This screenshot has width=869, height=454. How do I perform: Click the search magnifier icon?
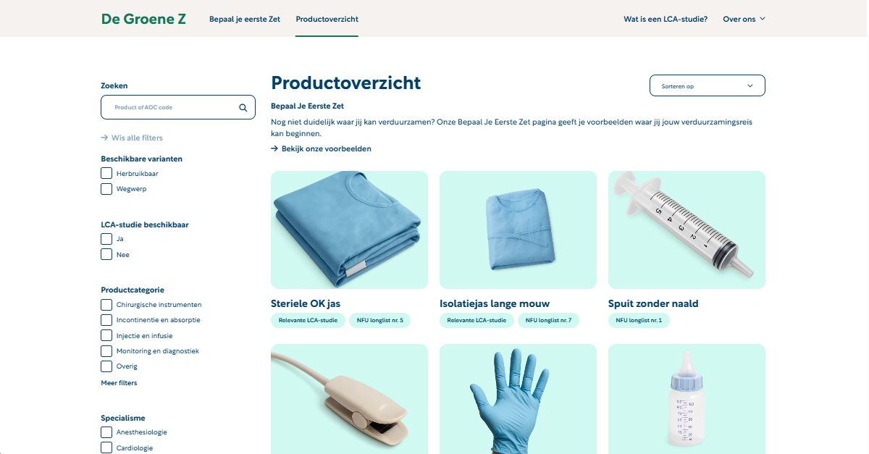pyautogui.click(x=243, y=108)
